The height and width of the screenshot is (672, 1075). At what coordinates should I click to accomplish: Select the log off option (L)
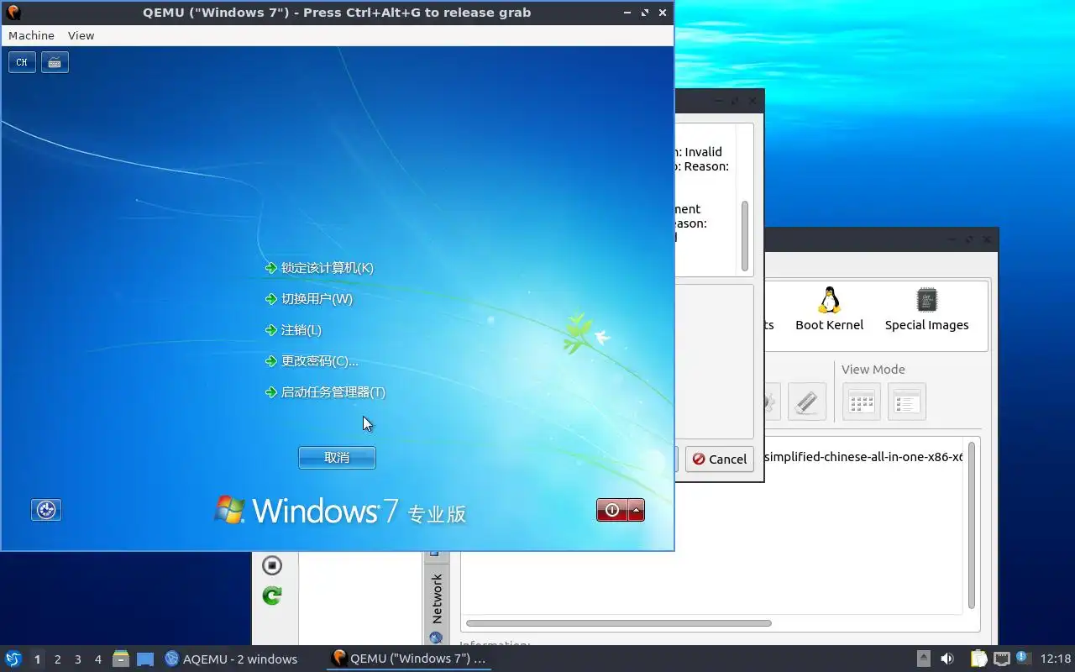301,330
